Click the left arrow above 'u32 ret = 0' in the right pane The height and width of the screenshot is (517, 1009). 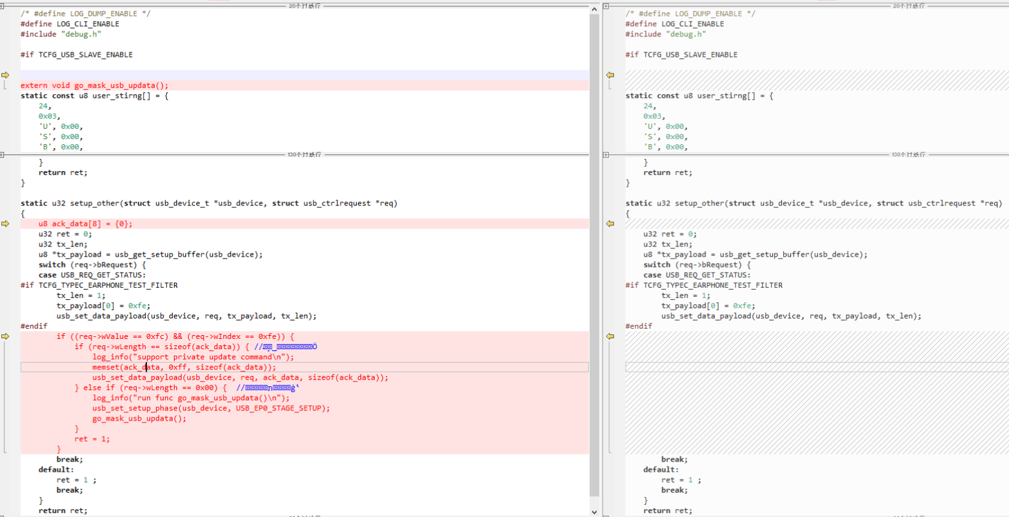pyautogui.click(x=610, y=224)
